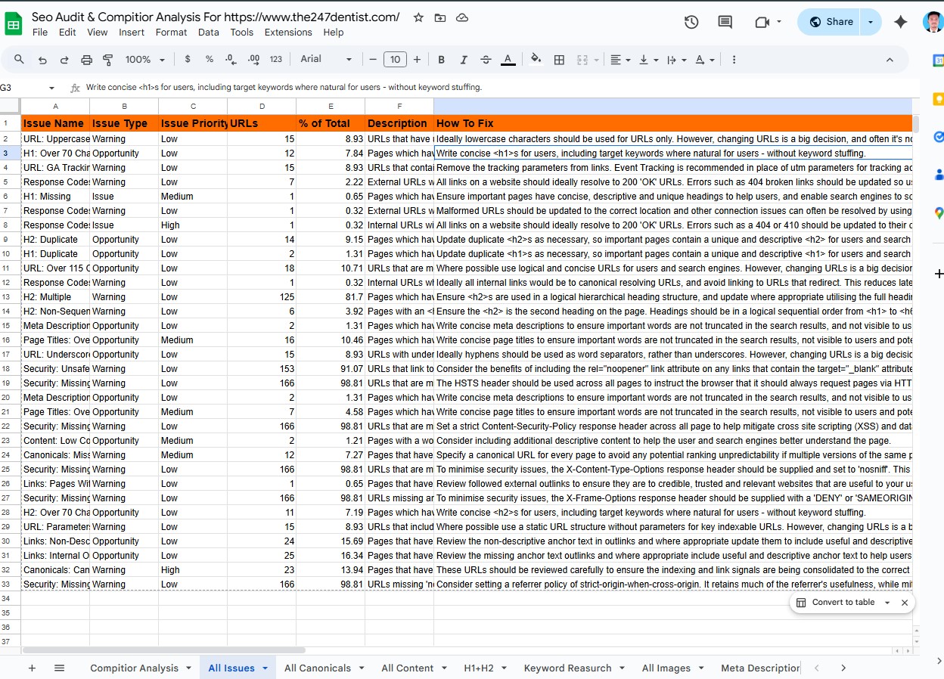The image size is (944, 679).
Task: Select the Paint format tool
Action: pos(107,59)
